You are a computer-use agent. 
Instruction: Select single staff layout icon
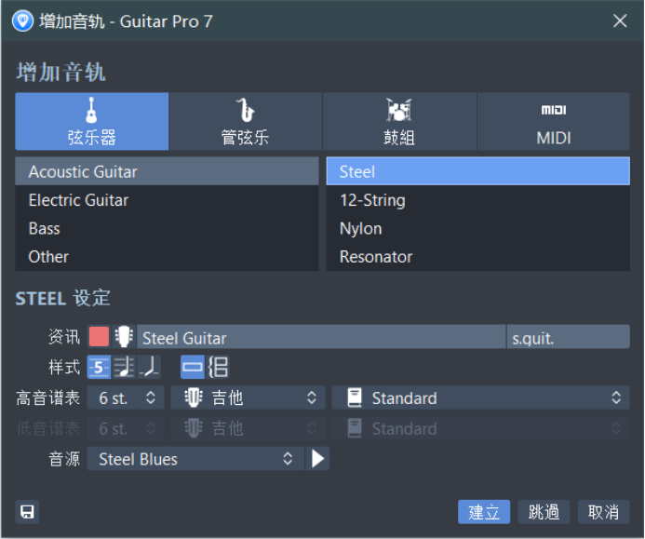[x=192, y=367]
